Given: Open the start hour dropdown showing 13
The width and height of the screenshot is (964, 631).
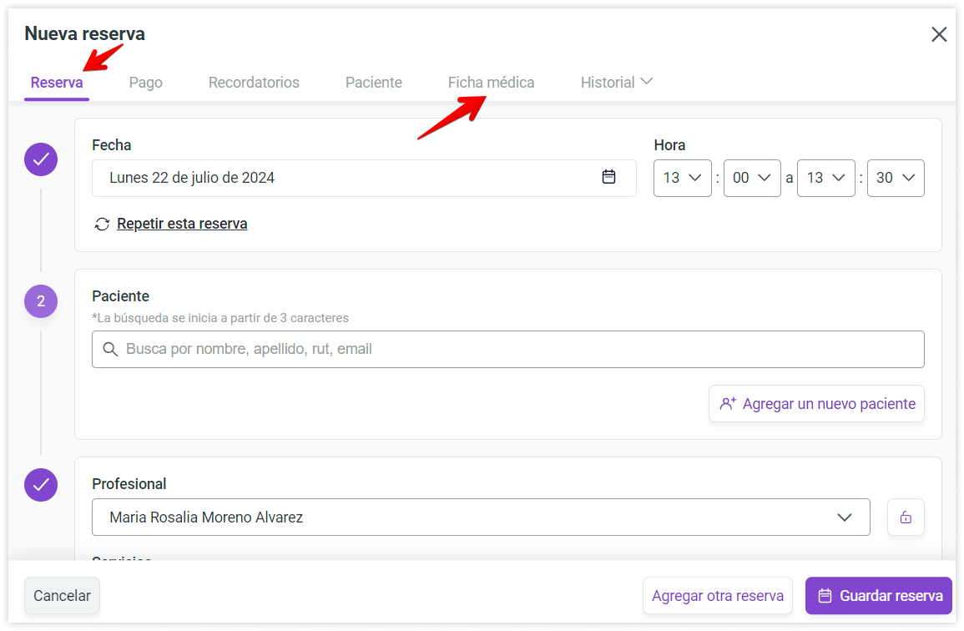Looking at the screenshot, I should tap(683, 179).
